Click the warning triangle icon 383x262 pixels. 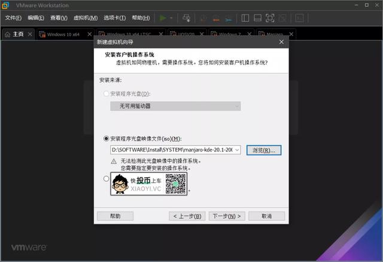coord(114,162)
